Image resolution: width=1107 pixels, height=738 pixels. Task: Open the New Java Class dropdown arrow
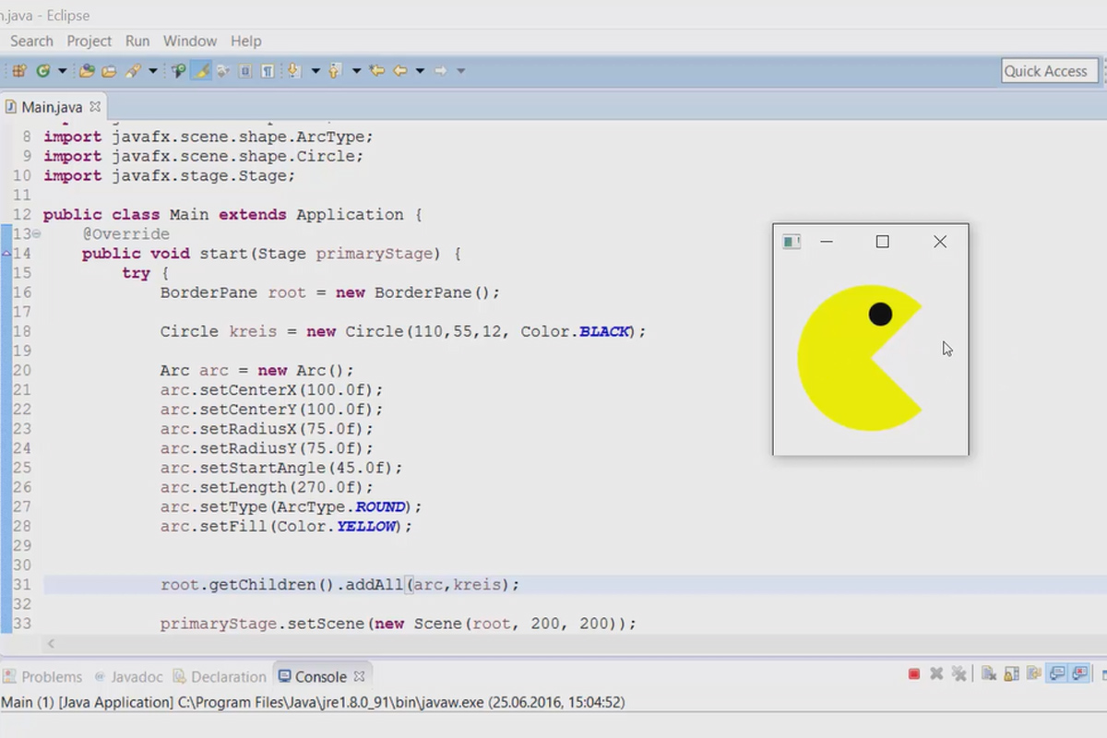[62, 71]
